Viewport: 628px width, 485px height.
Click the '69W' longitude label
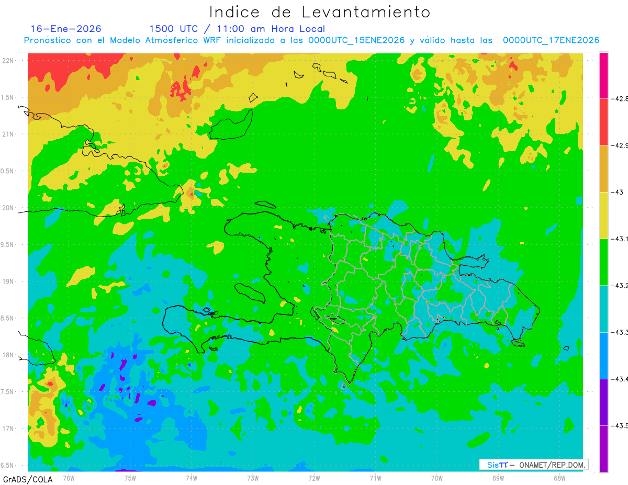point(498,478)
